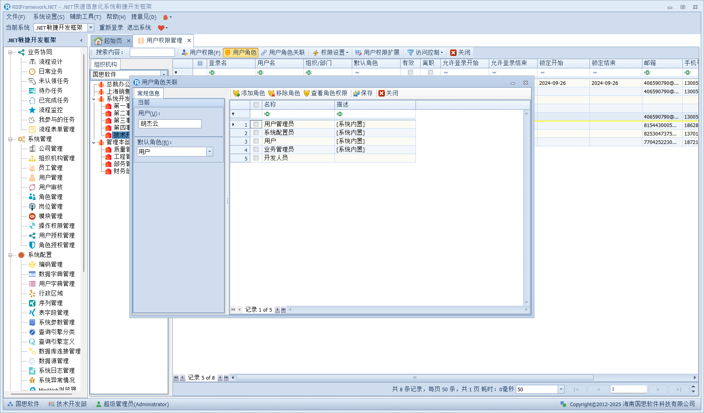This screenshot has width=704, height=413.
Task: Collapse the 业务协同 tree node
Action: coord(10,52)
